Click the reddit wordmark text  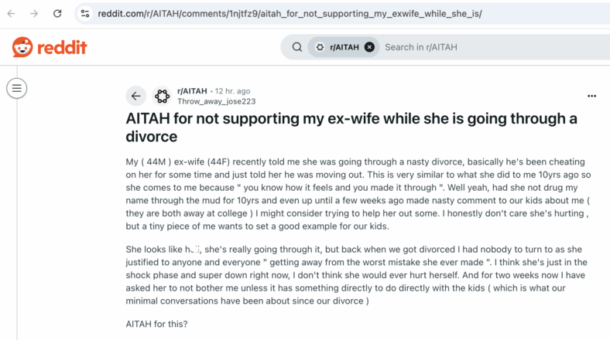[x=62, y=47]
